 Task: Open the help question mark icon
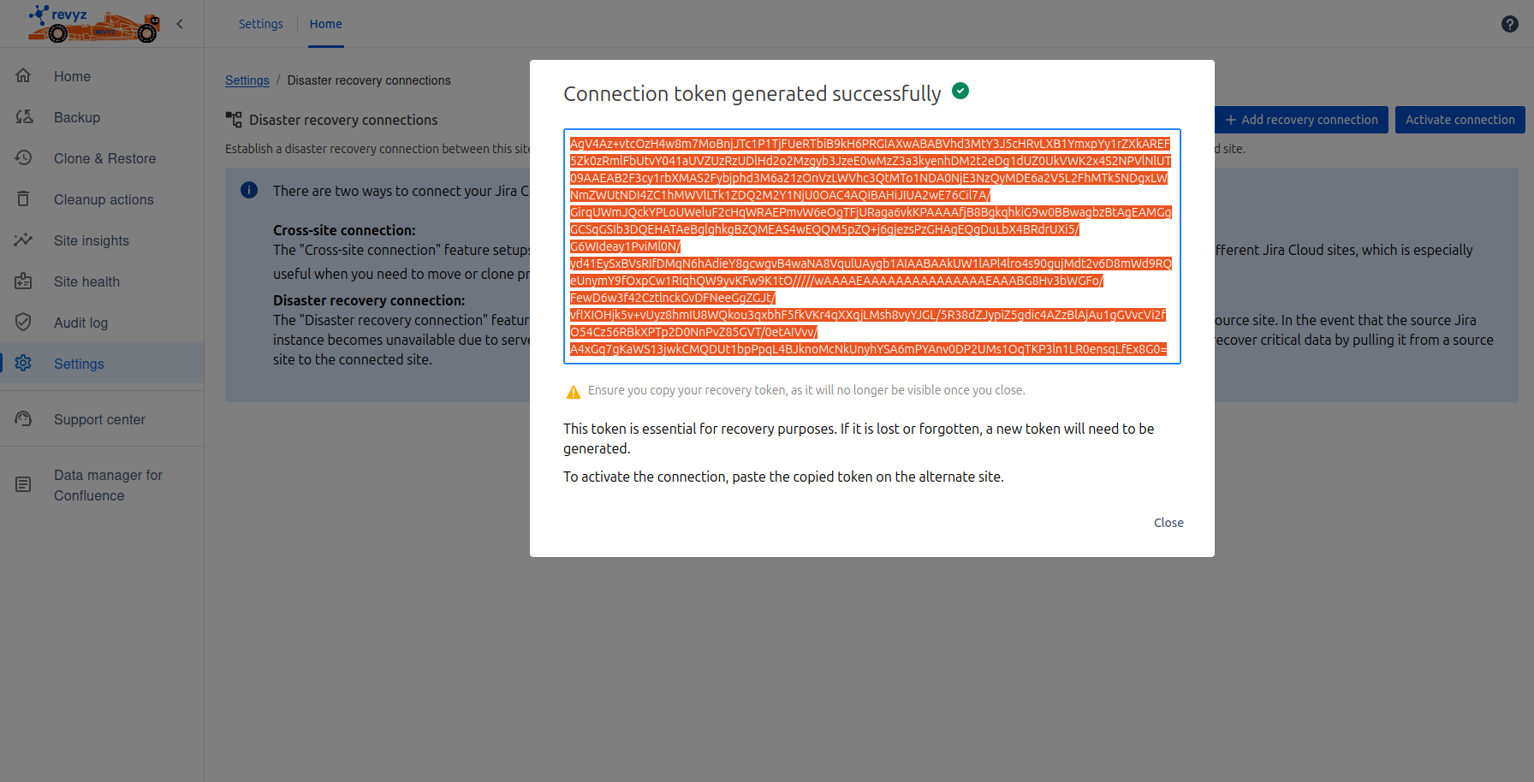1509,24
